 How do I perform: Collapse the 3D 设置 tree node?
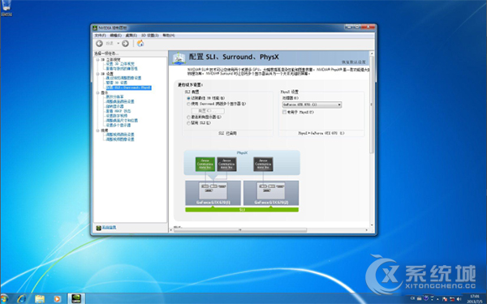pos(98,74)
